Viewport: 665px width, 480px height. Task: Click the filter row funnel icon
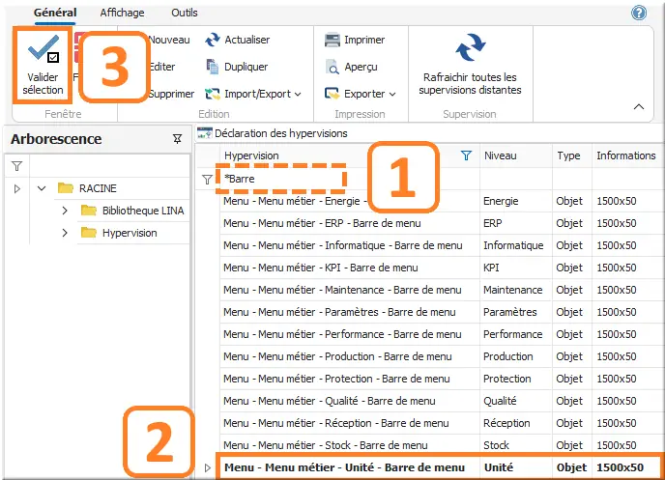[207, 180]
